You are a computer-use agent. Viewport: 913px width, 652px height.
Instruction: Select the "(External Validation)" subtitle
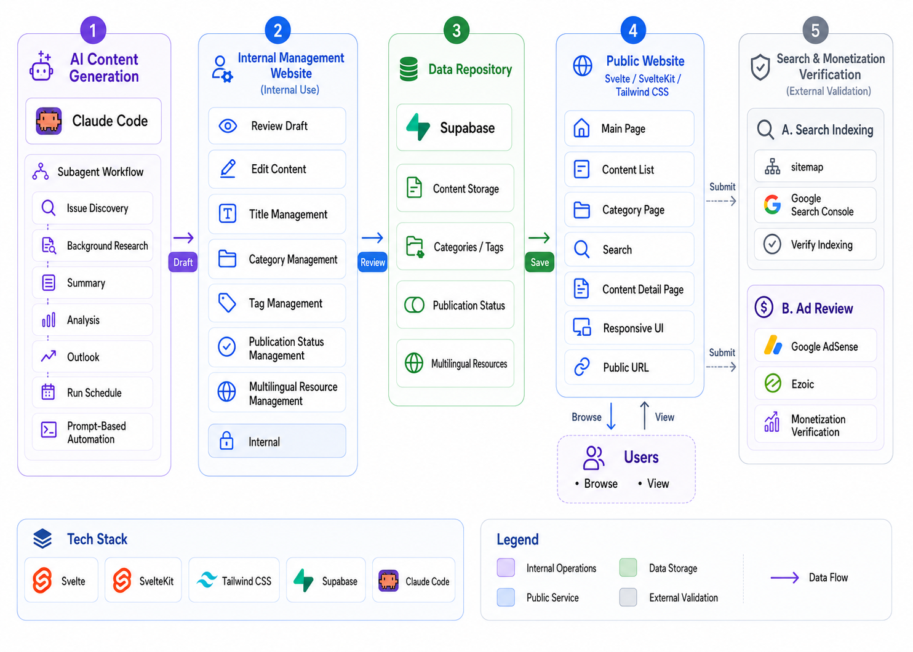(x=829, y=91)
